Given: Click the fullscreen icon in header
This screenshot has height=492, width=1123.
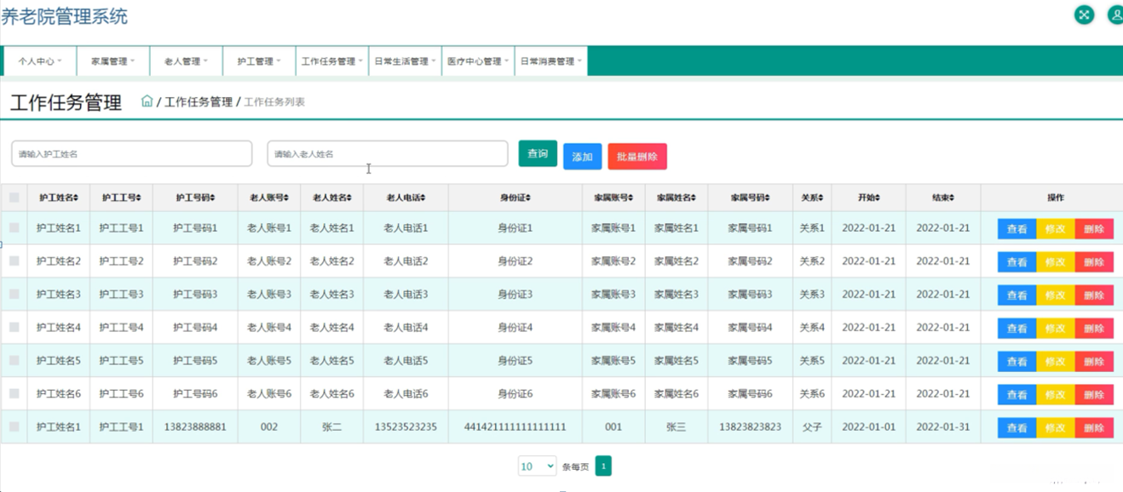Looking at the screenshot, I should (1084, 14).
